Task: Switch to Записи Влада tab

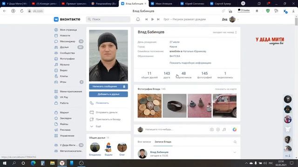Action: [x=163, y=142]
